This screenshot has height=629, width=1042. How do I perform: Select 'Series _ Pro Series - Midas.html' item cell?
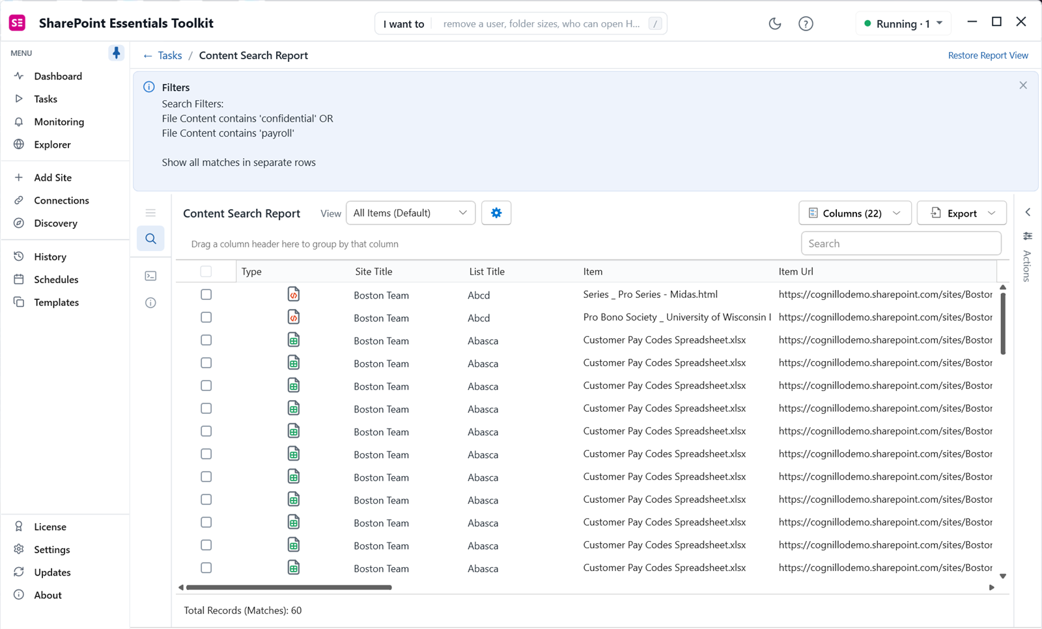pos(650,295)
